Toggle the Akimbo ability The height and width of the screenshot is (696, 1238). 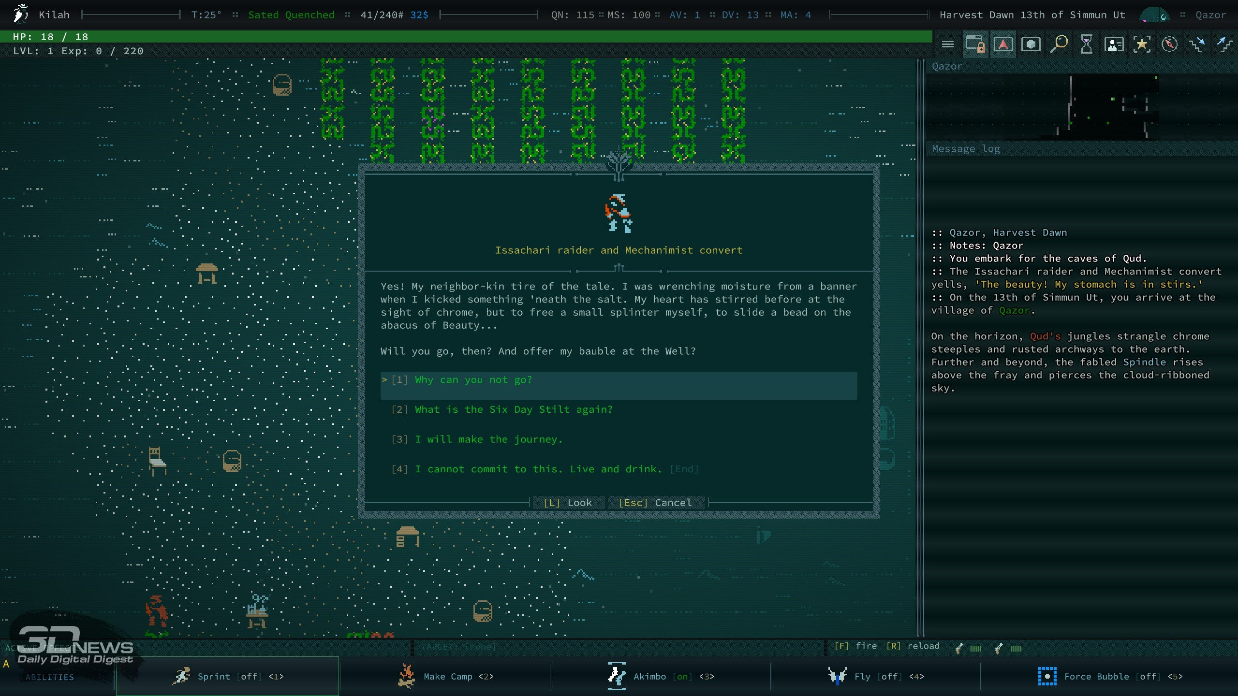661,676
